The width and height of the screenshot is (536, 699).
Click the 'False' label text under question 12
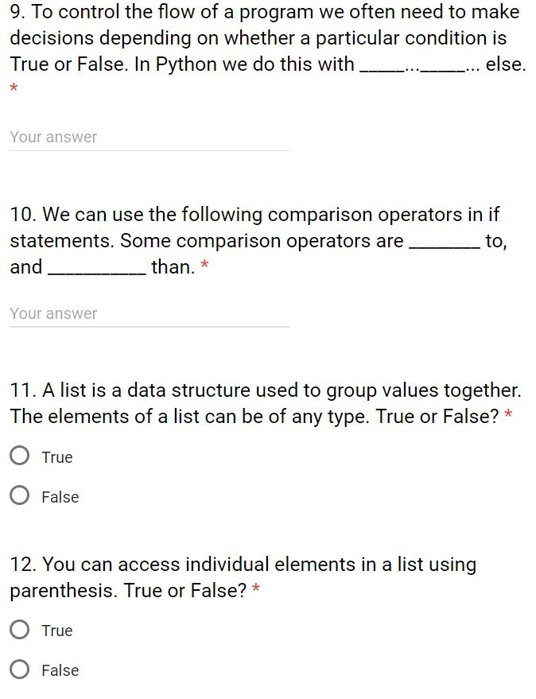[x=60, y=670]
